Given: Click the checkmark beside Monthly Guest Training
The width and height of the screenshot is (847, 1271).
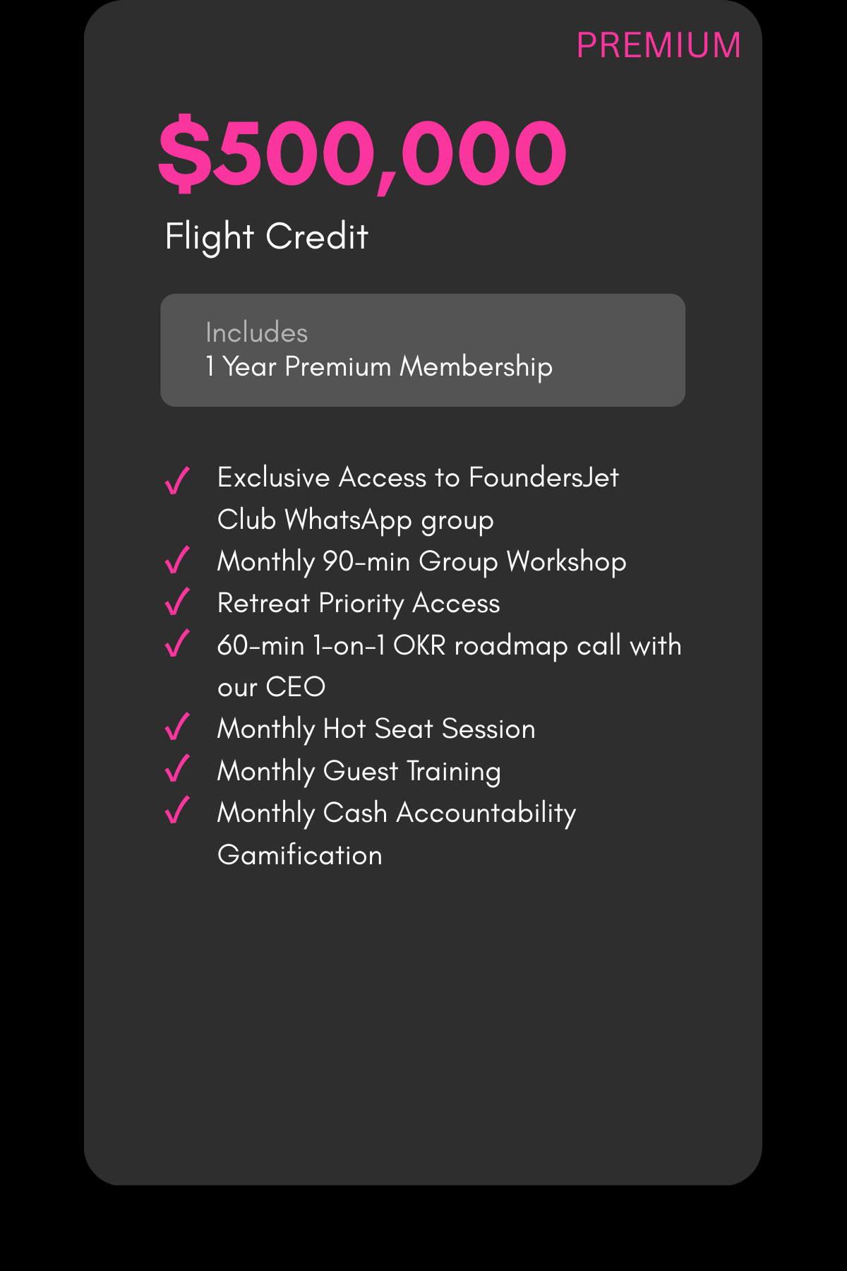Looking at the screenshot, I should tap(177, 768).
